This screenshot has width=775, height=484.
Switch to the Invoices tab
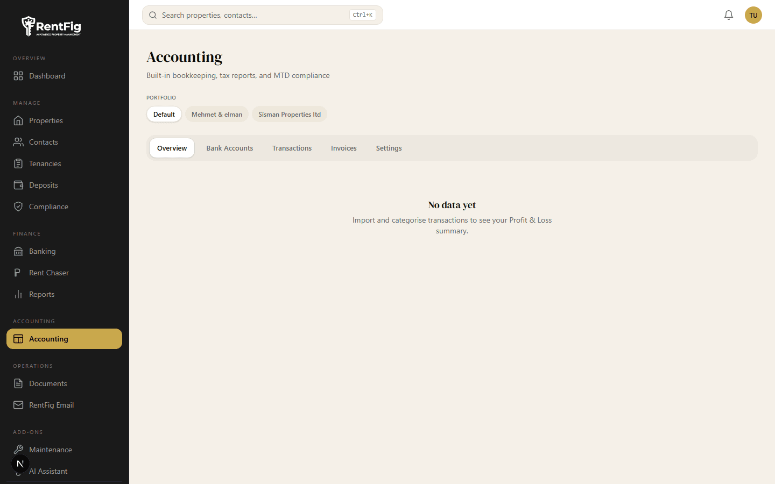[x=343, y=148]
